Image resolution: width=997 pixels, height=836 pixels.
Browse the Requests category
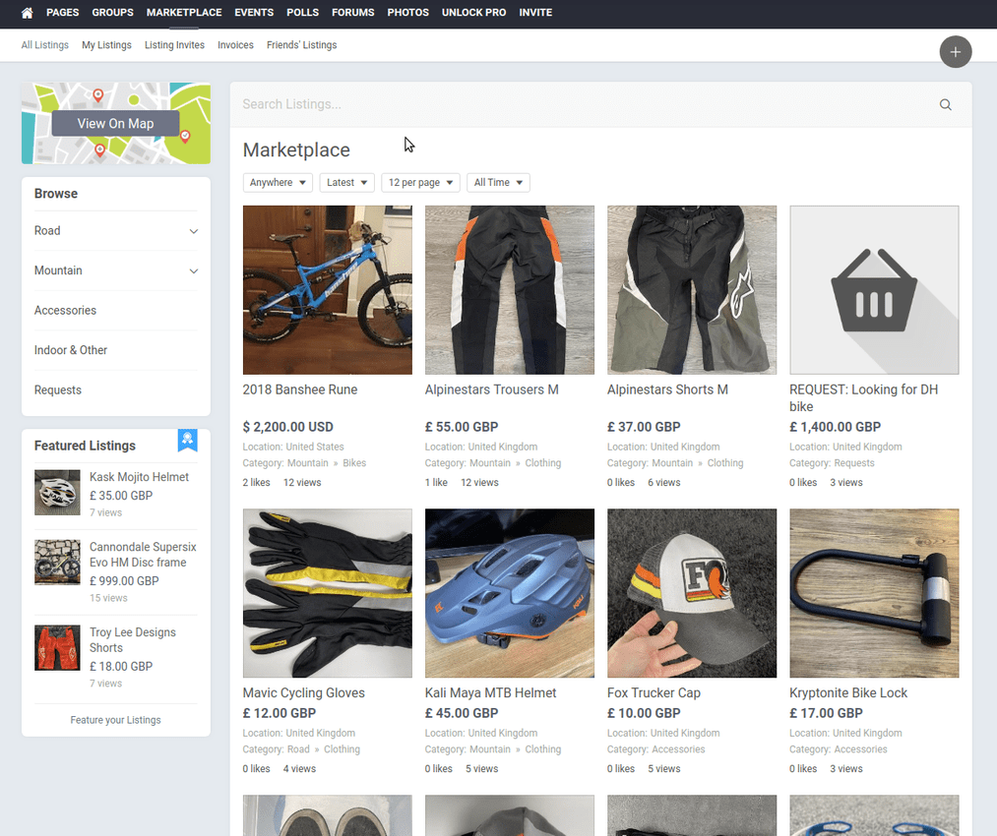[x=58, y=390]
